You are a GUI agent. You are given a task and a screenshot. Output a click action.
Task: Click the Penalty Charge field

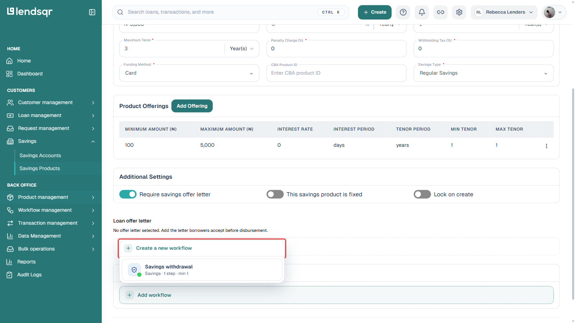(336, 48)
